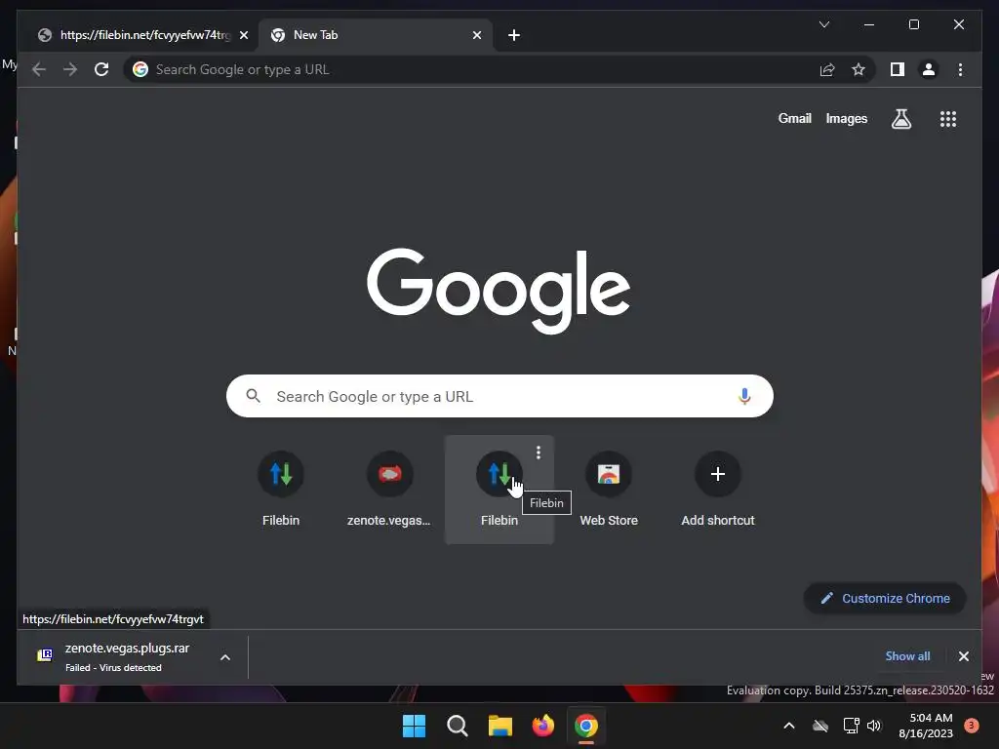Open the network status tray icon
The width and height of the screenshot is (999, 749).
(851, 726)
